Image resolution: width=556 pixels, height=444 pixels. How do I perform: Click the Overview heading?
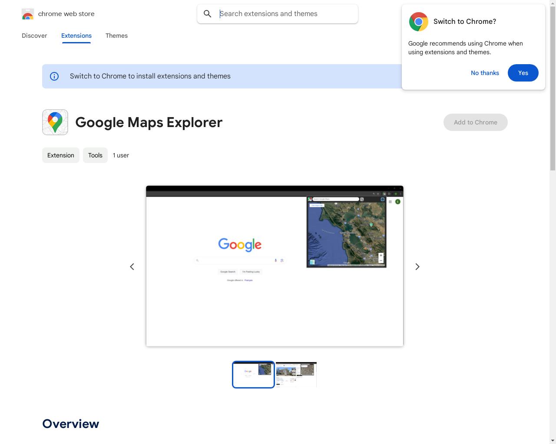tap(71, 424)
